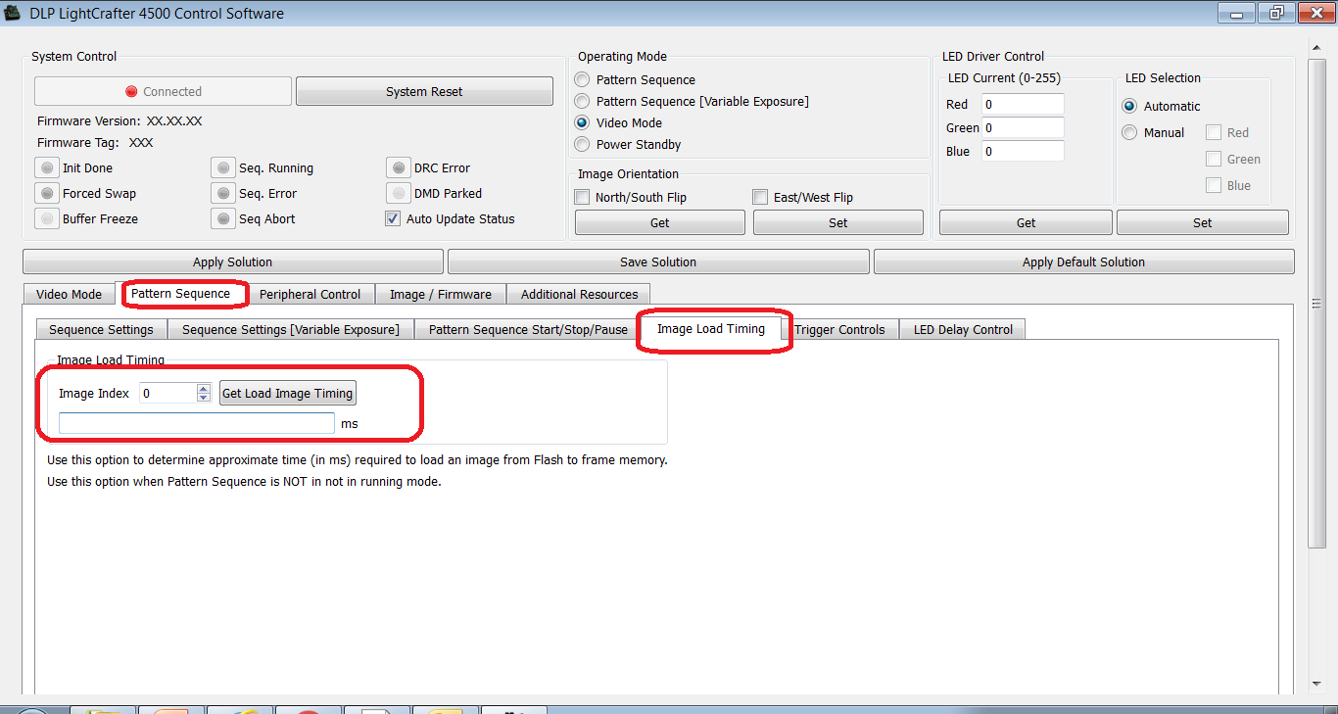Click the vertical scrollbar thumb
Image resolution: width=1338 pixels, height=714 pixels.
point(1317,302)
